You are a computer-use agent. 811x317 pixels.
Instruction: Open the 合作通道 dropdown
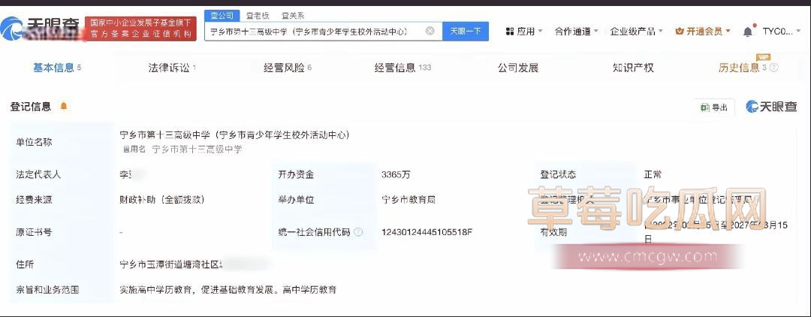tap(576, 32)
